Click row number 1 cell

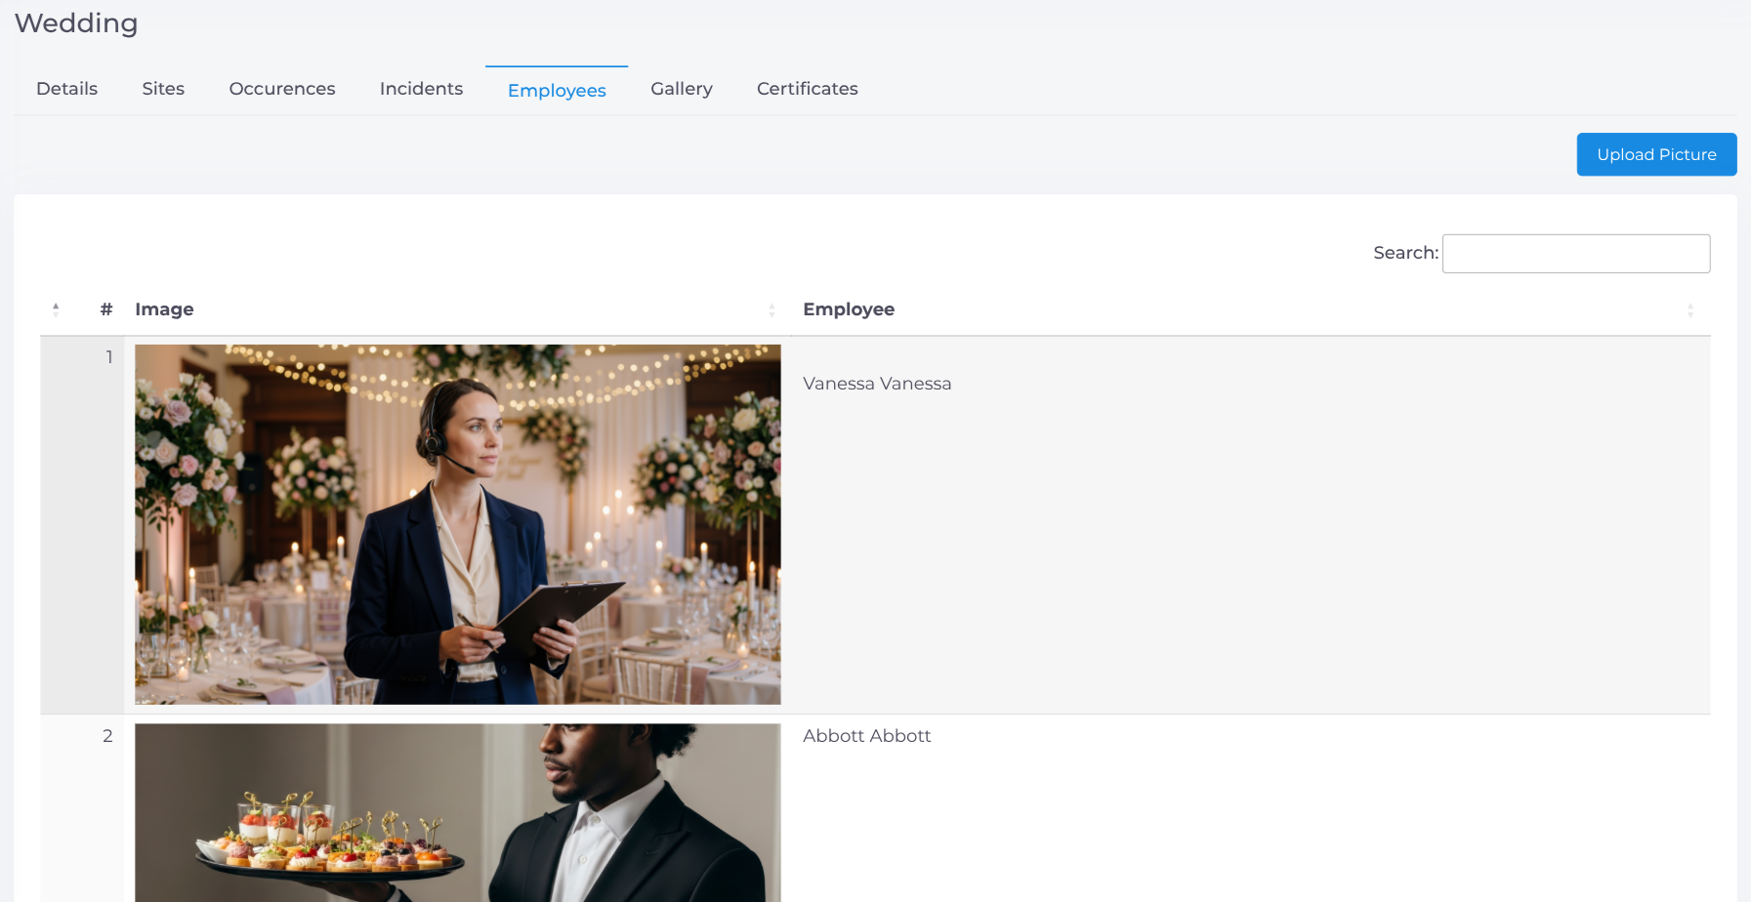click(x=82, y=525)
